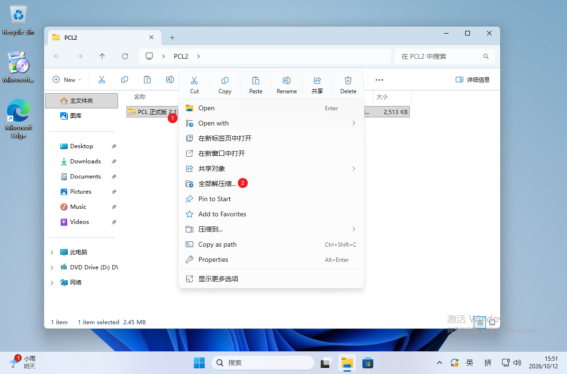Refresh the PCL2 folder view
567x374 pixels.
(125, 56)
